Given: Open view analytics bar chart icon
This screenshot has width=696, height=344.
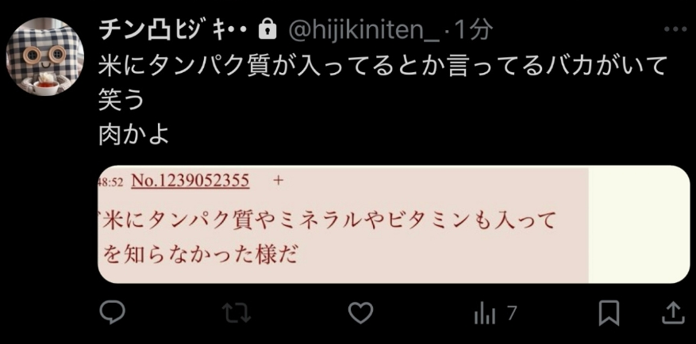Looking at the screenshot, I should [x=484, y=313].
